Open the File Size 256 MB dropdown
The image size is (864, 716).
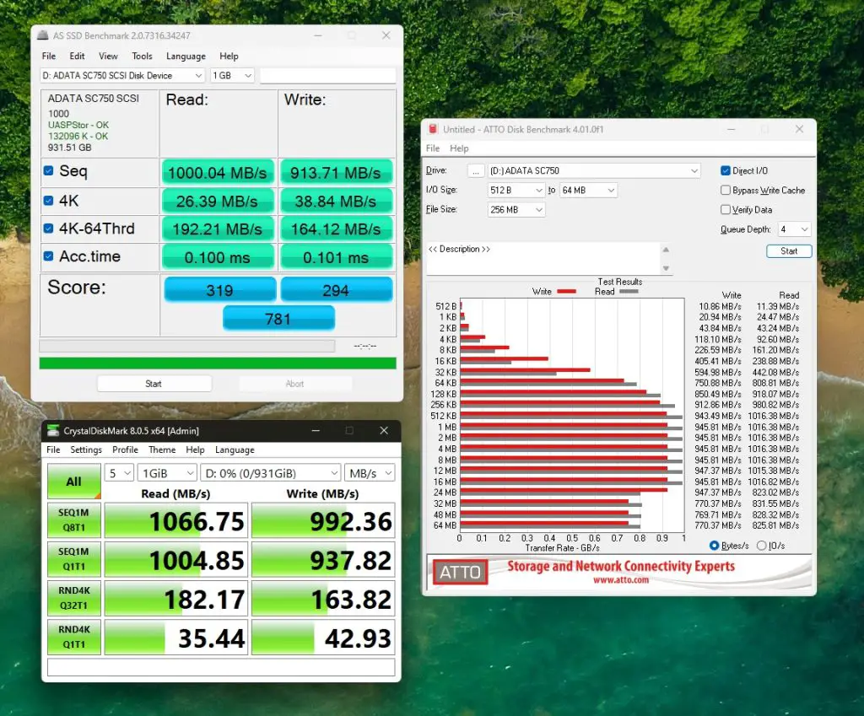click(516, 209)
